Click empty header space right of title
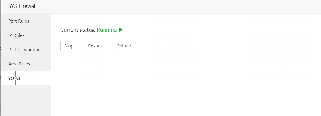Image resolution: width=321 pixels, height=116 pixels. pos(172,6)
